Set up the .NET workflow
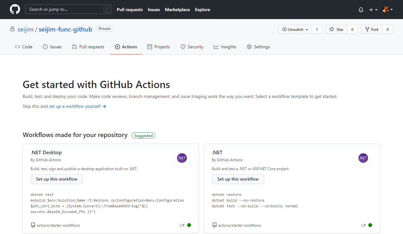 click(238, 179)
